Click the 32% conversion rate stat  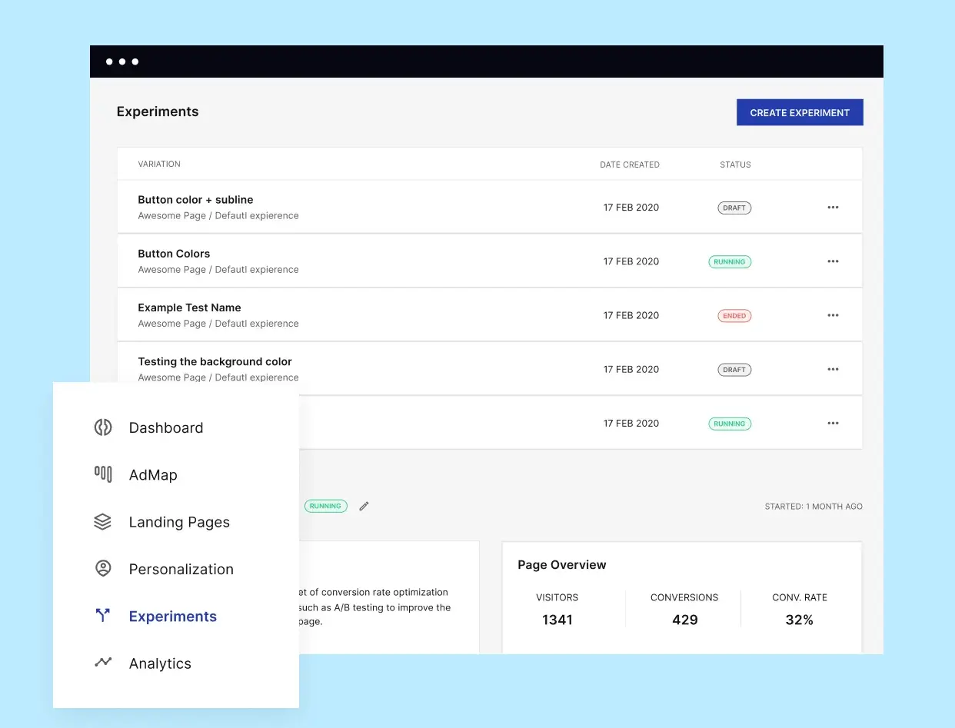(x=800, y=620)
